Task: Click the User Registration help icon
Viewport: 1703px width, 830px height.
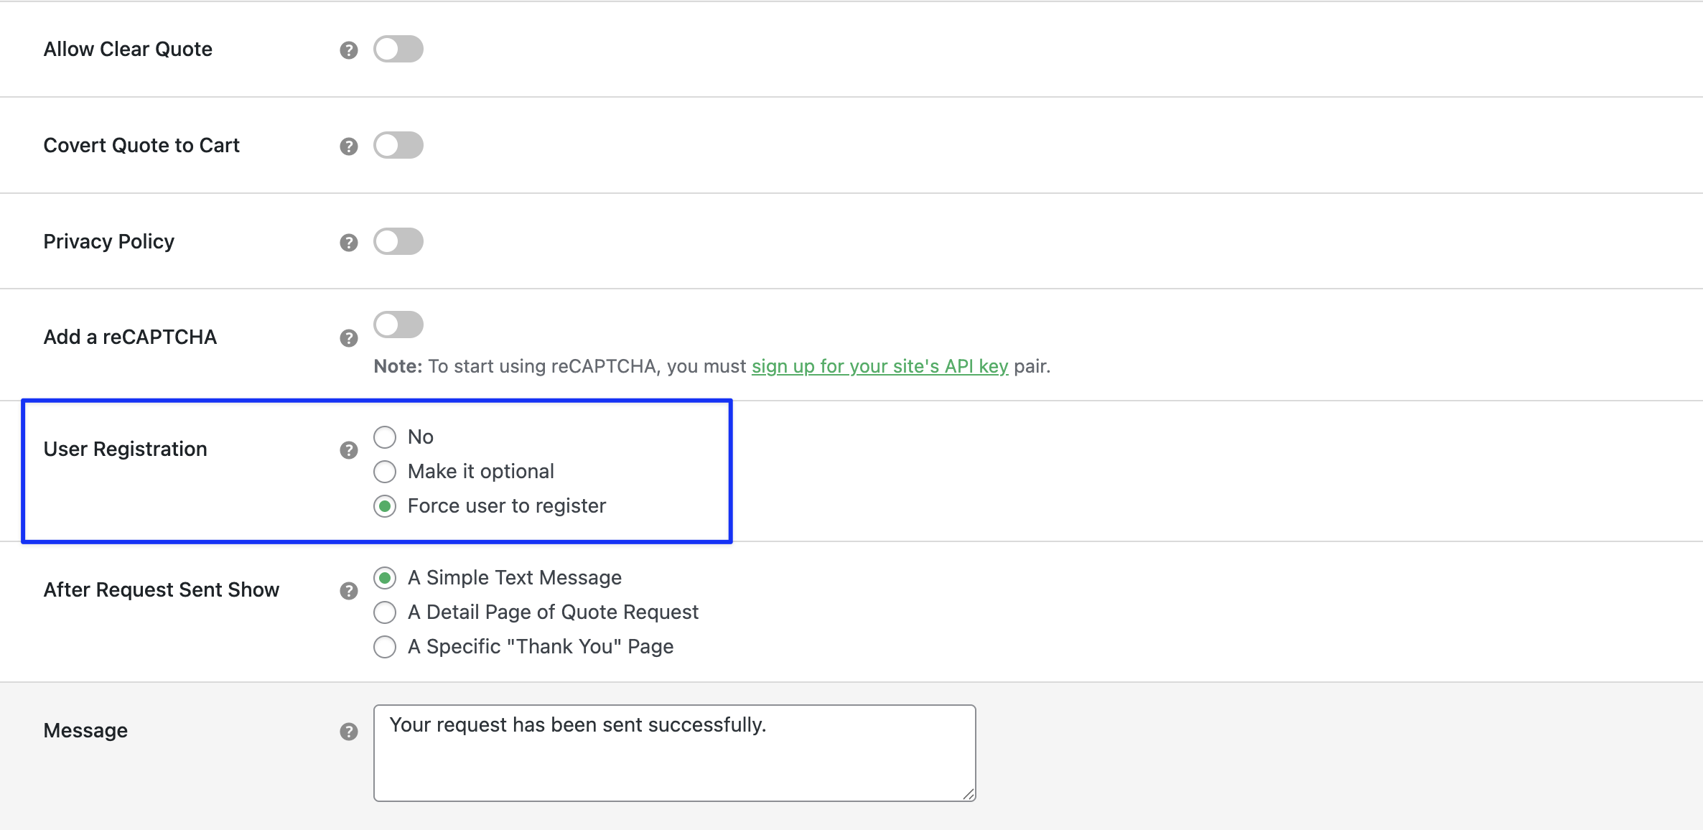Action: point(349,450)
